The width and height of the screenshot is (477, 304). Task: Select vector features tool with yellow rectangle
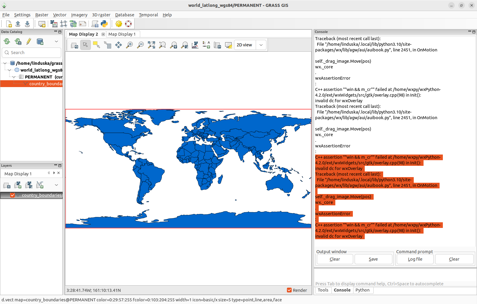(97, 45)
